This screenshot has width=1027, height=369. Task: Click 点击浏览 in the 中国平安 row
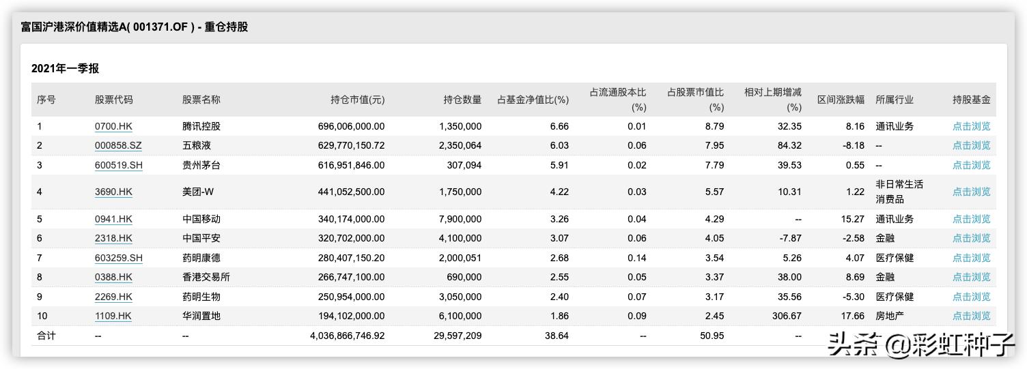click(x=971, y=238)
